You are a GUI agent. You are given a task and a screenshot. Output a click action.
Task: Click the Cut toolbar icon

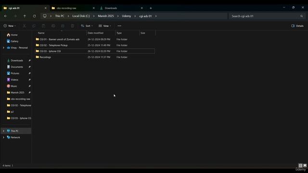pyautogui.click(x=25, y=26)
